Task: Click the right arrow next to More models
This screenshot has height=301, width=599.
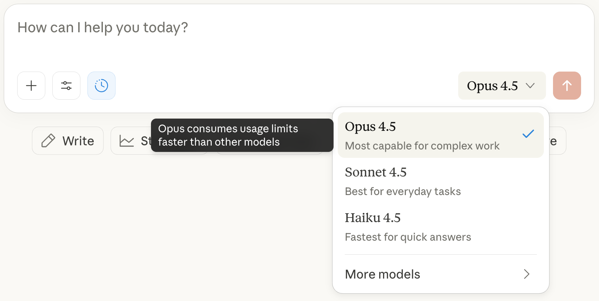Action: point(526,274)
